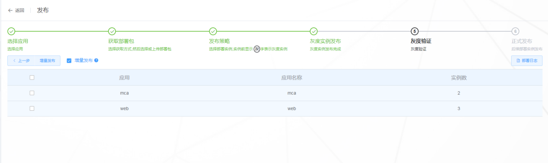Screen dimensions: 548x163
Task: Click the 应用 column header
Action: pos(124,78)
